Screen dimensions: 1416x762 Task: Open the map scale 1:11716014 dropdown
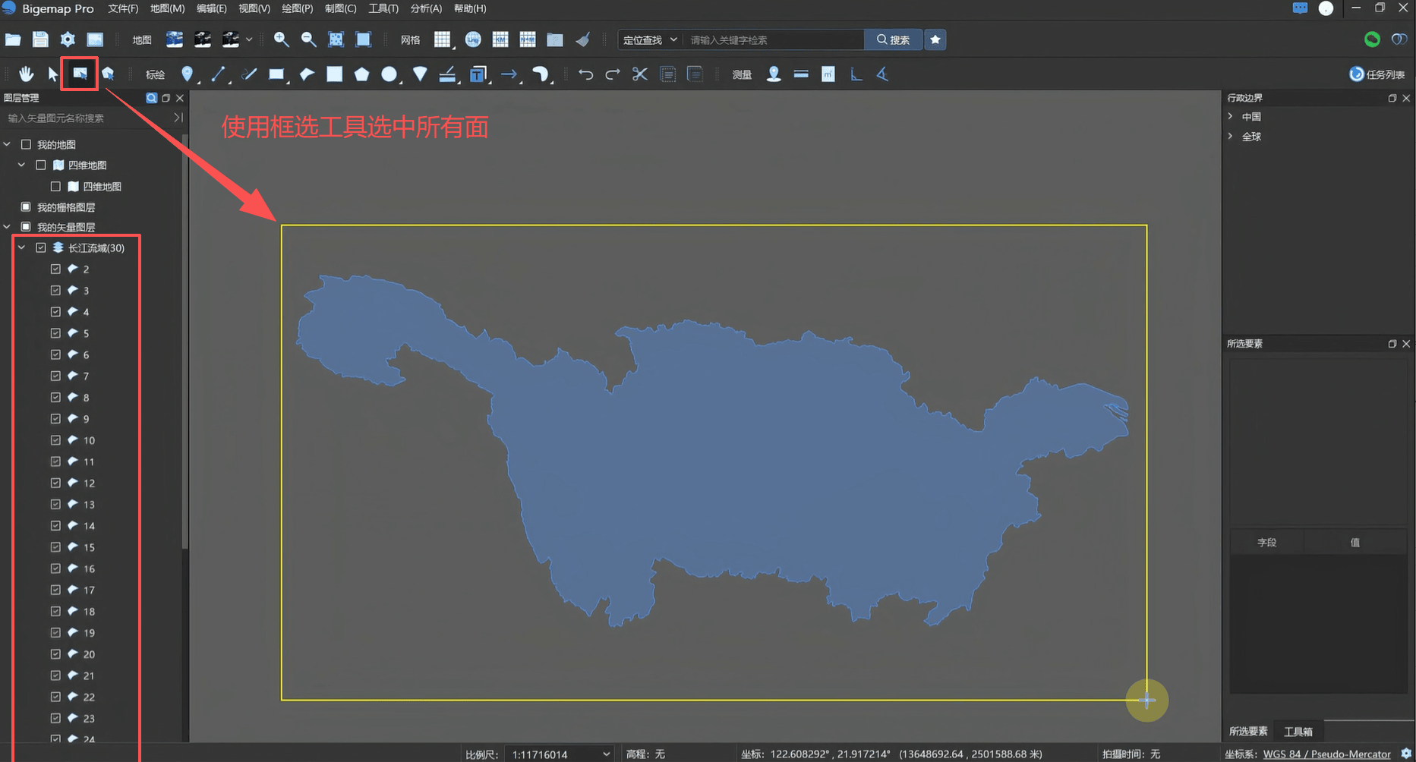pyautogui.click(x=559, y=754)
